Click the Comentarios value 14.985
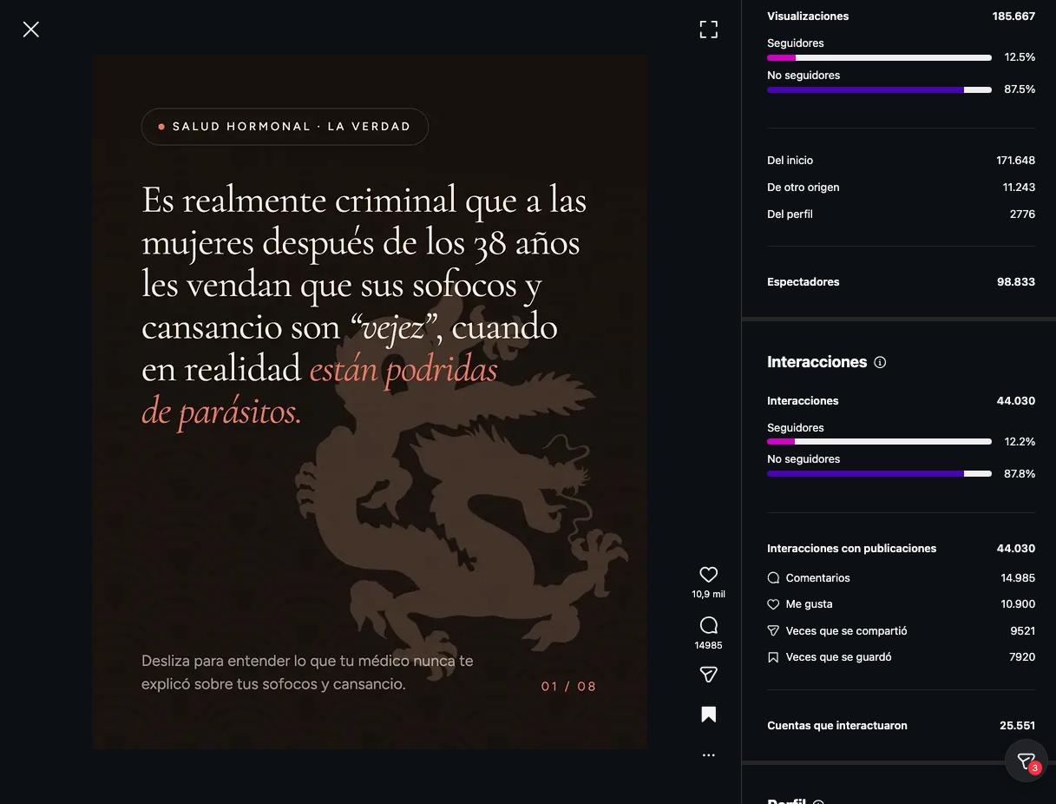 pos(1018,578)
